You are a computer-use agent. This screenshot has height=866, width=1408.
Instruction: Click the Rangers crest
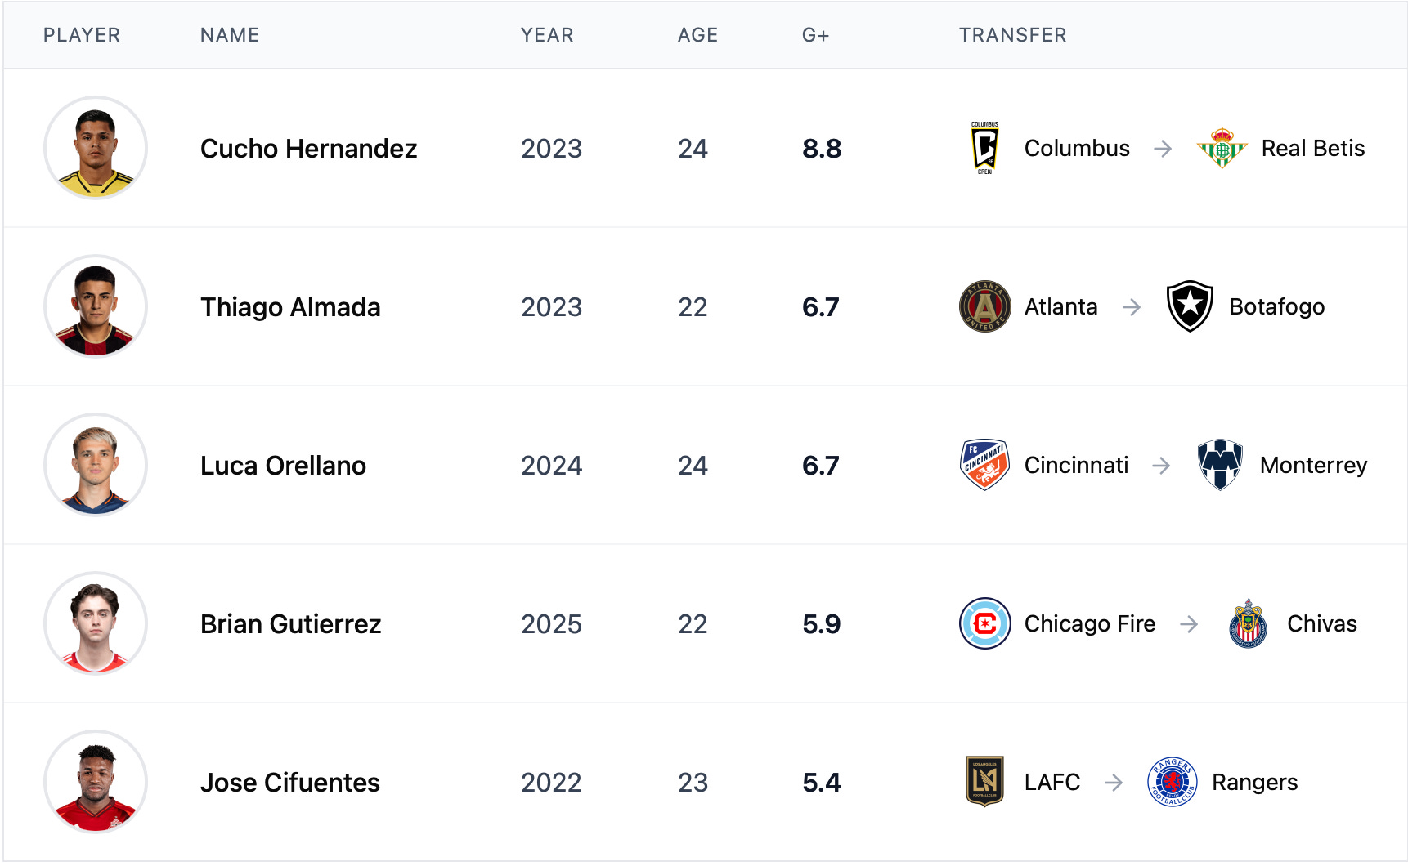[1172, 782]
